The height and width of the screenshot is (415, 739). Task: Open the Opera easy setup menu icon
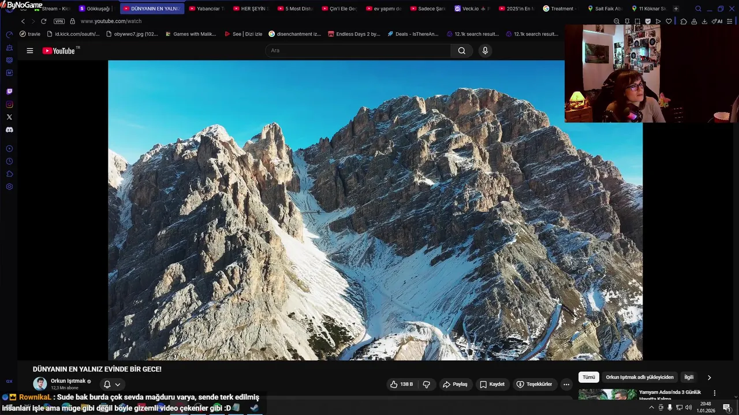(730, 21)
